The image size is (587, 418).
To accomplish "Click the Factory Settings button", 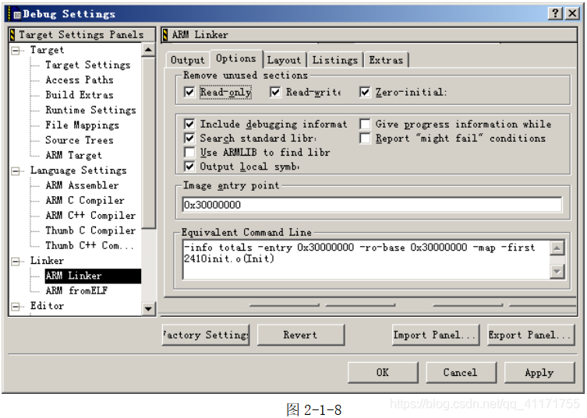I will [x=206, y=335].
